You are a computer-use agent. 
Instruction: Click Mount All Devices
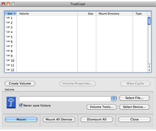coord(59,119)
